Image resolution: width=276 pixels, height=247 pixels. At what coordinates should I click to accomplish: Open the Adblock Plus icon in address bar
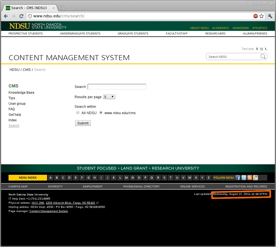tap(256, 16)
